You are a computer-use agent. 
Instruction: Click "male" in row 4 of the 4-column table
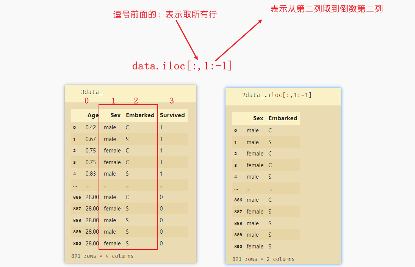tap(110, 174)
